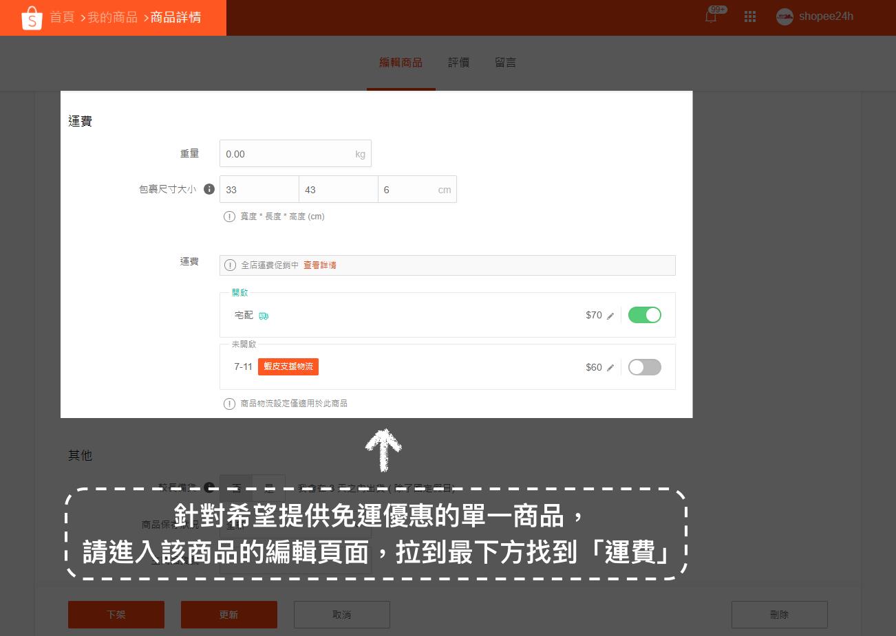The height and width of the screenshot is (636, 896).
Task: Open the notification bell with 99+ badge
Action: (711, 17)
